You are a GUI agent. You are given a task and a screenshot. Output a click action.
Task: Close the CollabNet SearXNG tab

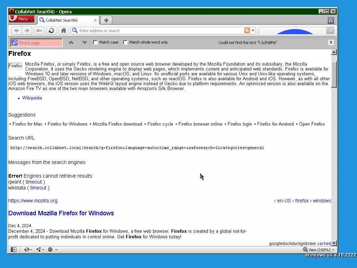[95, 20]
